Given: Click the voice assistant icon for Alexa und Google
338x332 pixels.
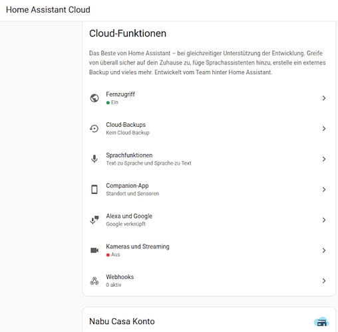Looking at the screenshot, I should 94,220.
